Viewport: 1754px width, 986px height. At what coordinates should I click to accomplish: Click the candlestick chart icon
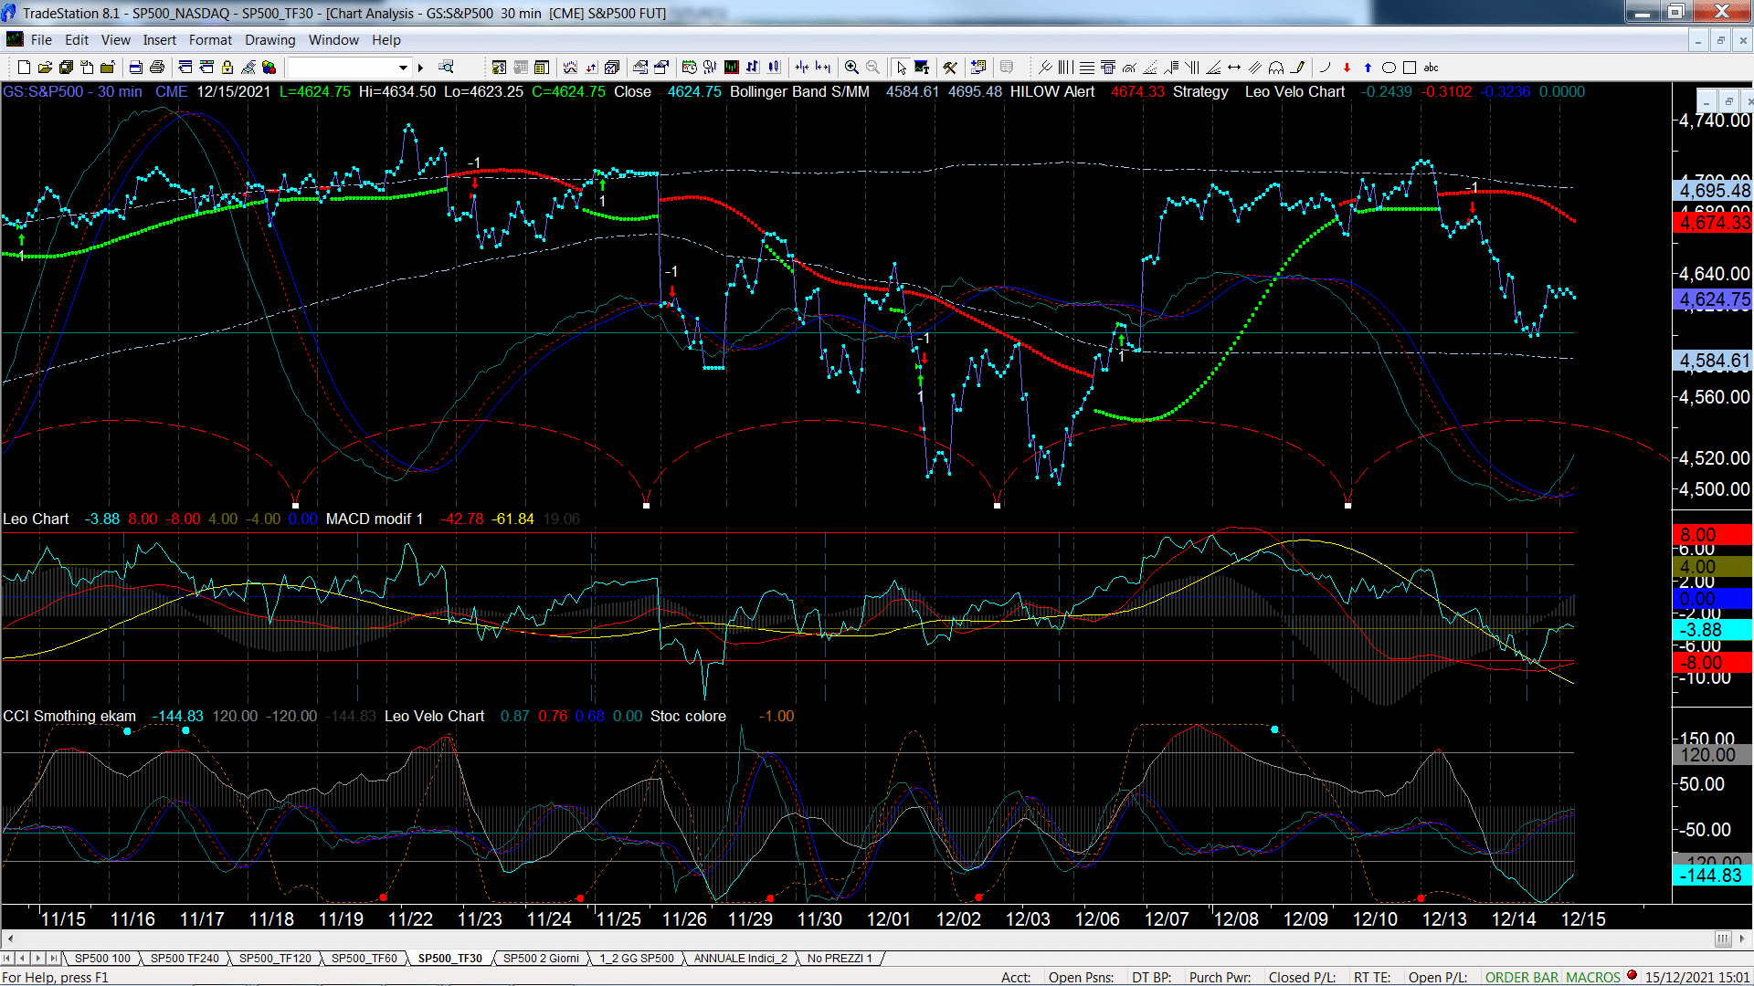pos(774,68)
